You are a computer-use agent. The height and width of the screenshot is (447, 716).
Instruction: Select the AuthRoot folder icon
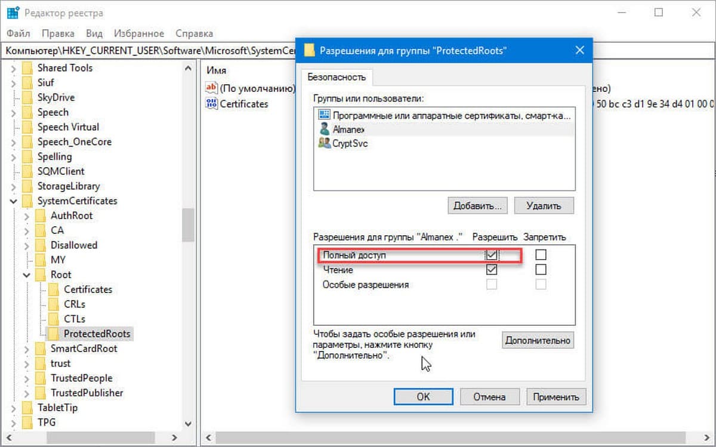[x=40, y=215]
